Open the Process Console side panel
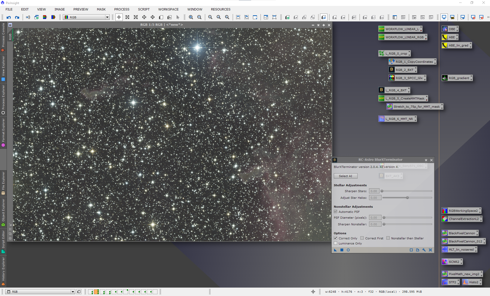 pos(3,37)
